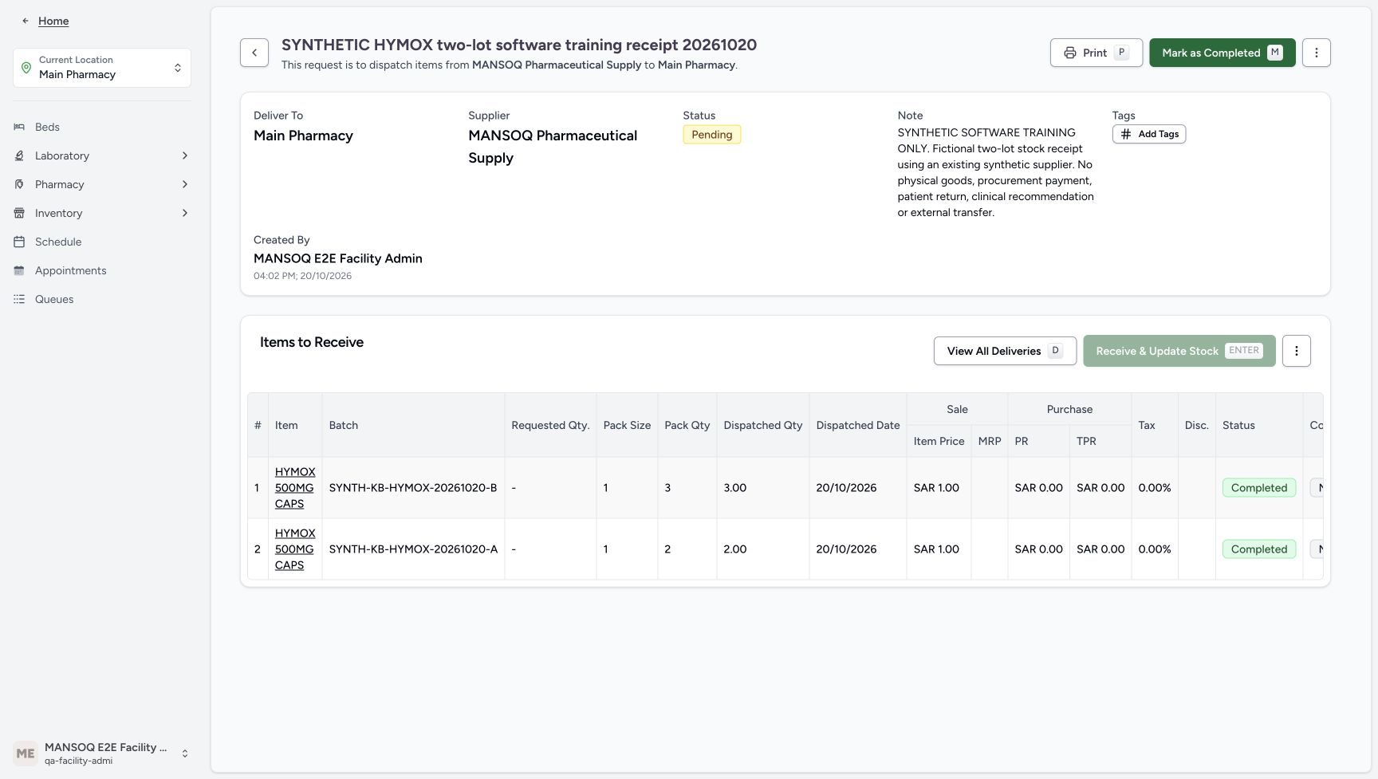The width and height of the screenshot is (1378, 779).
Task: Click the Completed status badge in row 1
Action: click(x=1259, y=488)
